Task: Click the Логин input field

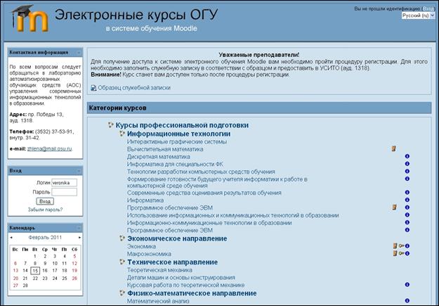Action: point(64,183)
